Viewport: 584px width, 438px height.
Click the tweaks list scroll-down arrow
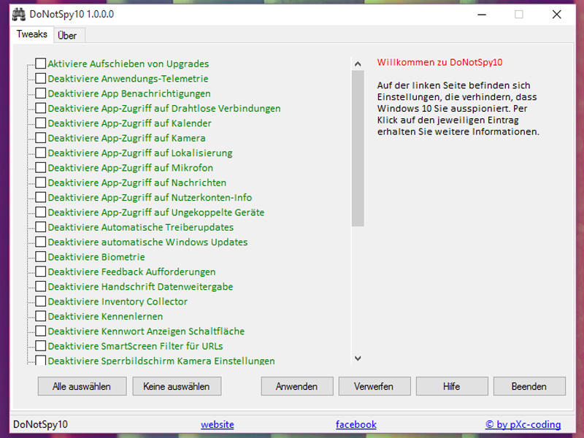[358, 358]
